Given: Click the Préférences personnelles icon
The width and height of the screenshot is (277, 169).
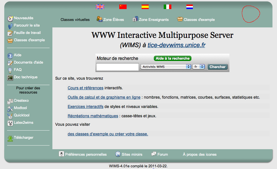Looking at the screenshot, I should (x=61, y=154).
